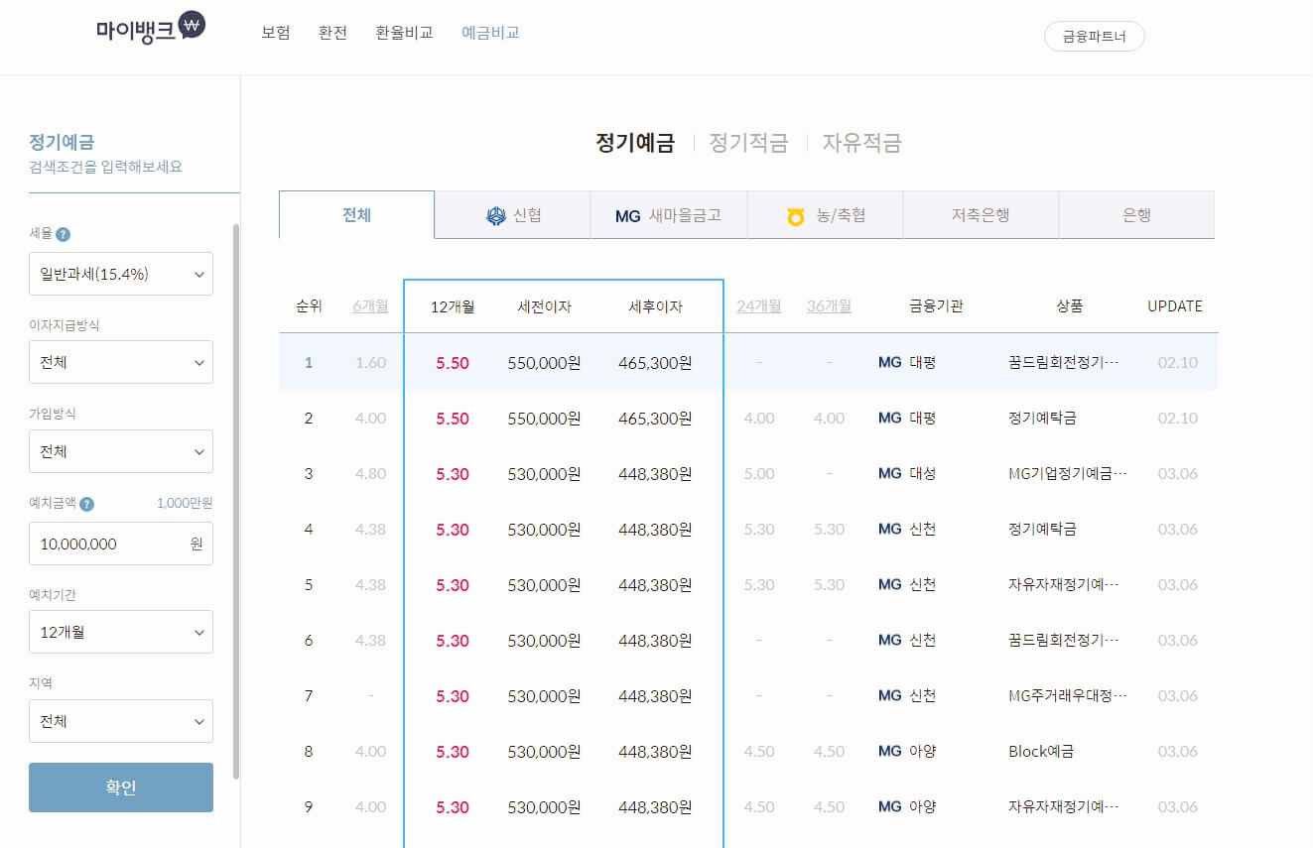The image size is (1313, 848).
Task: Click the 12개월 column header
Action: click(x=453, y=306)
